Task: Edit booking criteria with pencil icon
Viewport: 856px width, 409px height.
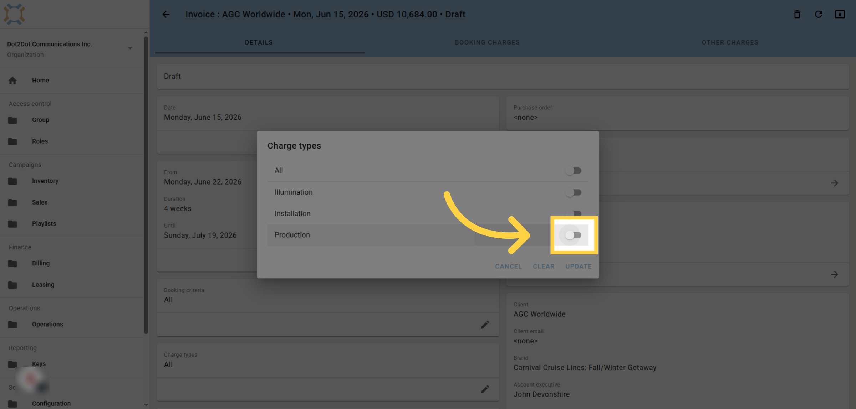Action: click(485, 325)
